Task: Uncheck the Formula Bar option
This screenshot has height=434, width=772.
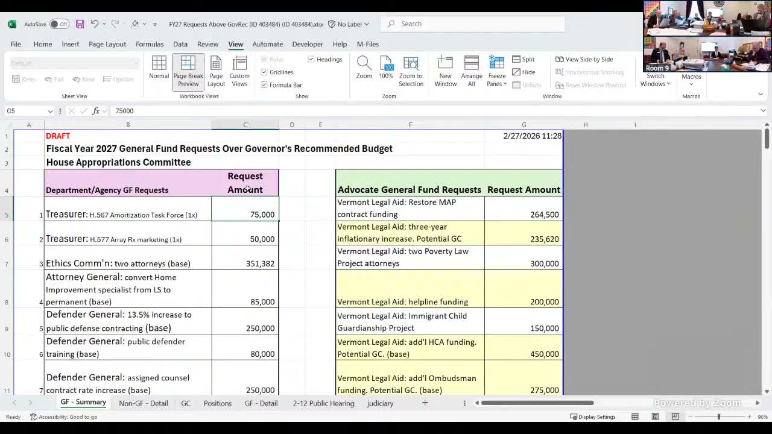Action: [x=264, y=84]
